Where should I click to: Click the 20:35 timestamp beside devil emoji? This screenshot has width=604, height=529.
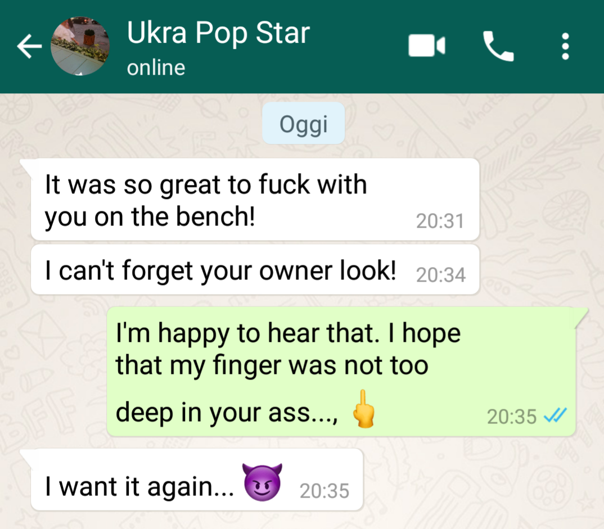[x=324, y=491]
